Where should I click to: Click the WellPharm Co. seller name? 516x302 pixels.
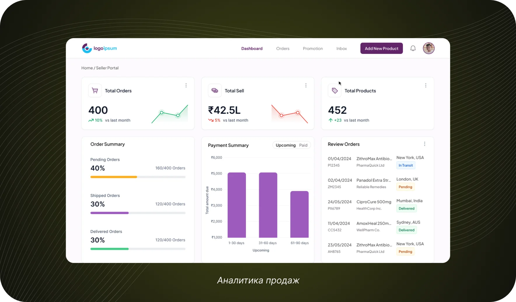point(368,230)
